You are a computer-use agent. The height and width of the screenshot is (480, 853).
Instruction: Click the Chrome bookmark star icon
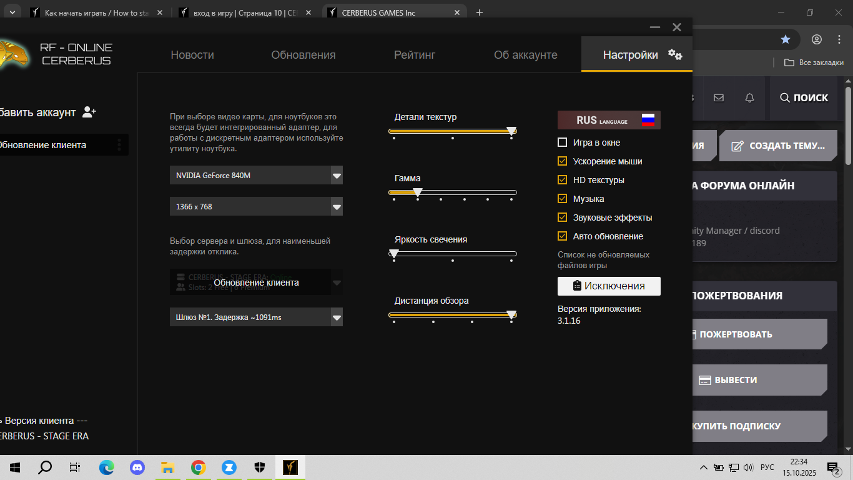pyautogui.click(x=785, y=39)
